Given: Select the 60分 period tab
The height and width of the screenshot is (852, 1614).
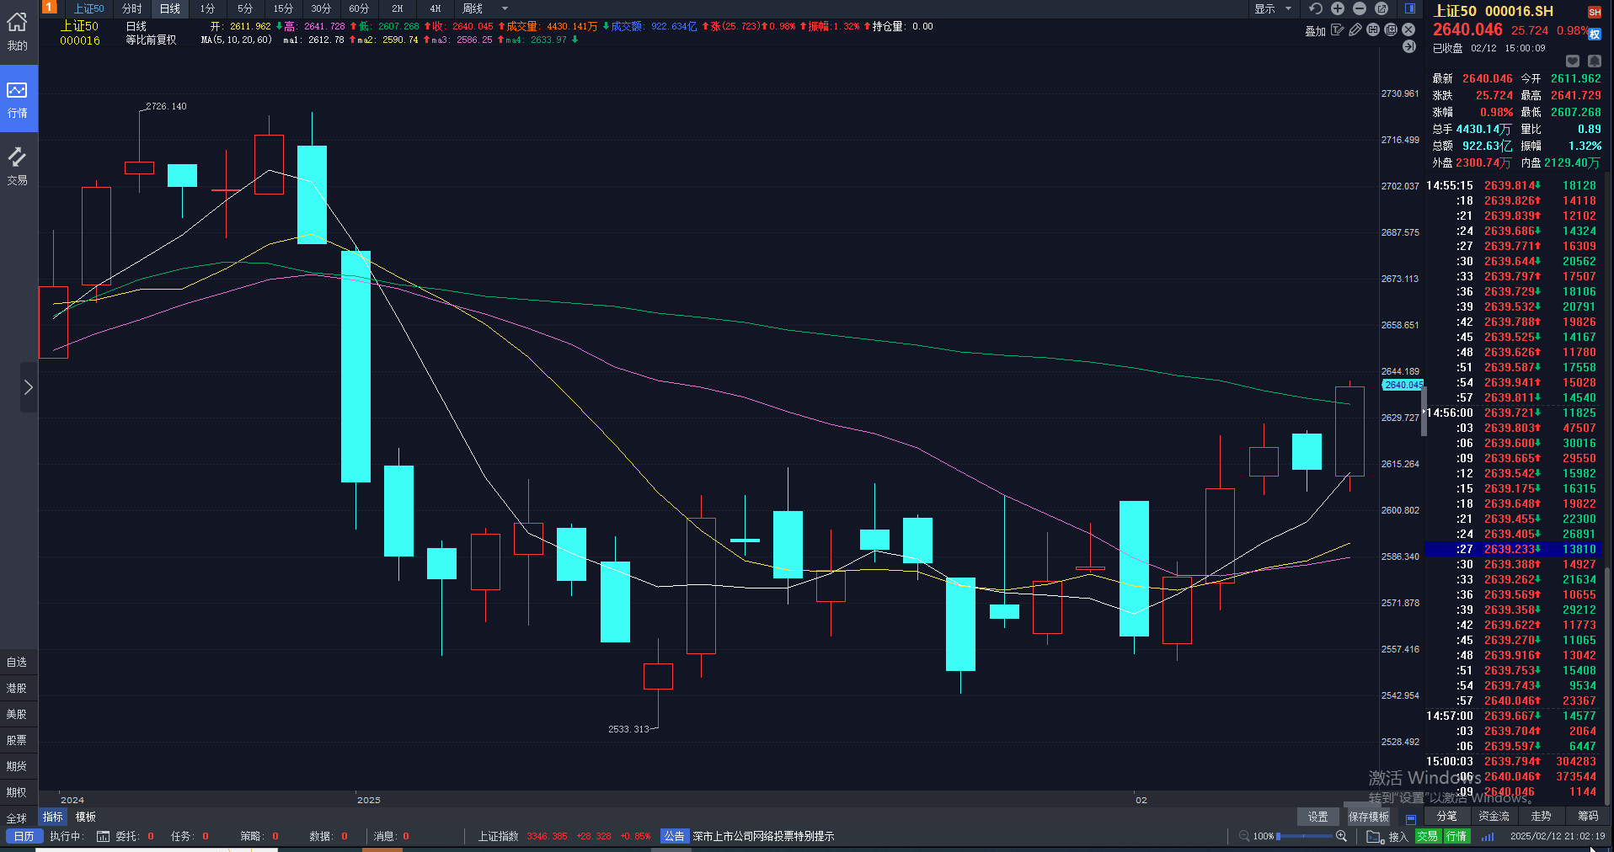Looking at the screenshot, I should click(x=359, y=8).
